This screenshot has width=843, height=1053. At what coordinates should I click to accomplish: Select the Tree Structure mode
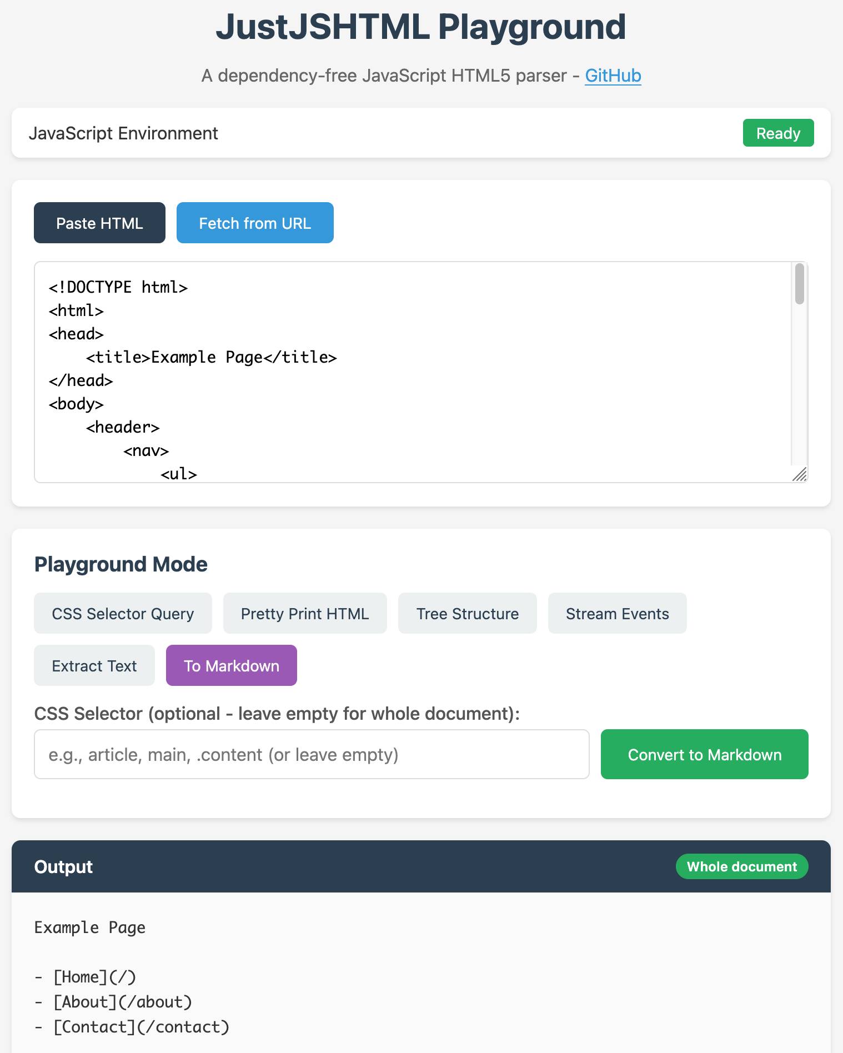pos(467,613)
